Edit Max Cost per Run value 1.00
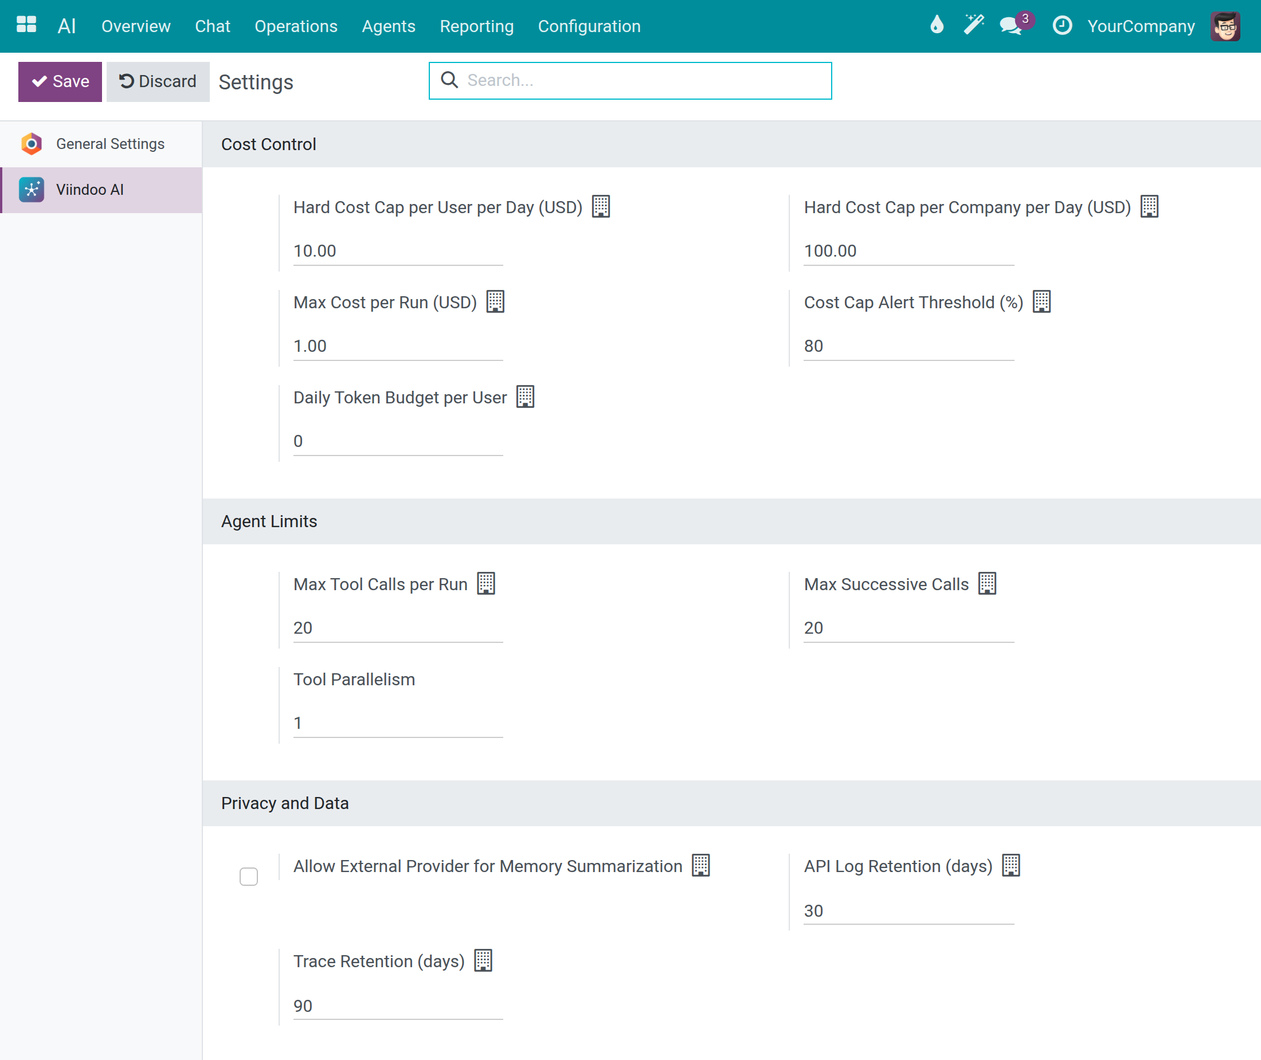This screenshot has height=1060, width=1261. pyautogui.click(x=398, y=346)
